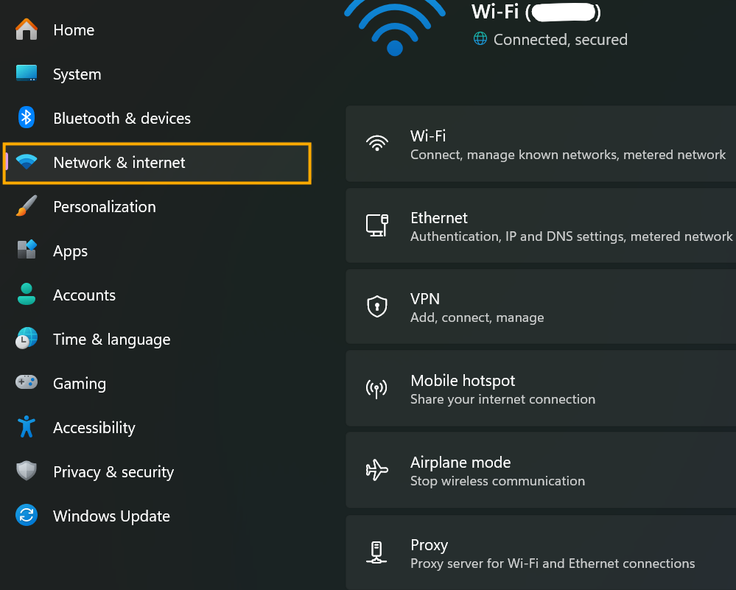Open the Windows Update sync icon
This screenshot has width=736, height=590.
(27, 516)
